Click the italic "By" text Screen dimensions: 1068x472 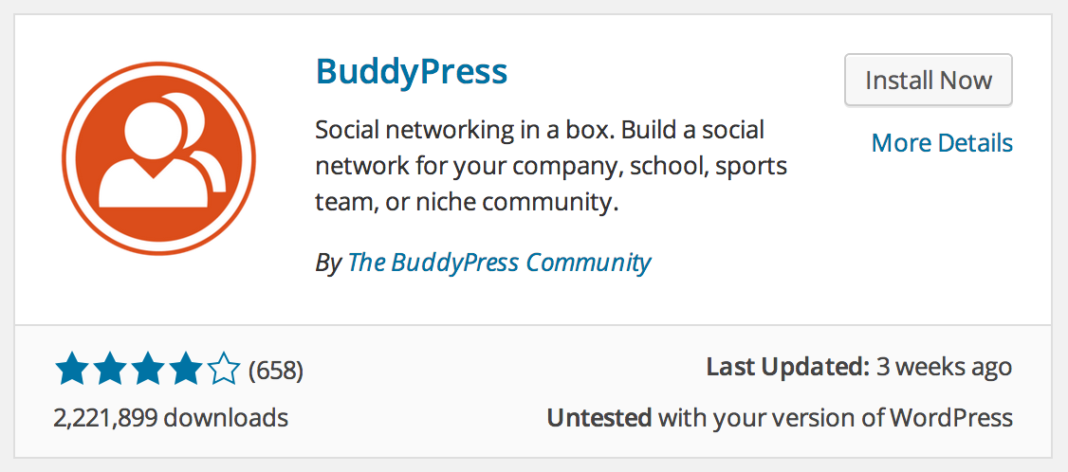tap(327, 263)
